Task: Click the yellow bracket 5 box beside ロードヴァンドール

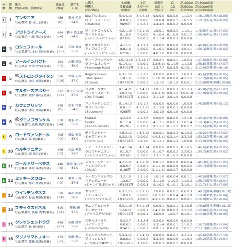Action: click(3, 137)
